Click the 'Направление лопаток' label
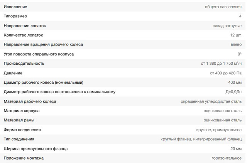Image resolution: width=247 pixels, height=165 pixels. tap(25, 26)
